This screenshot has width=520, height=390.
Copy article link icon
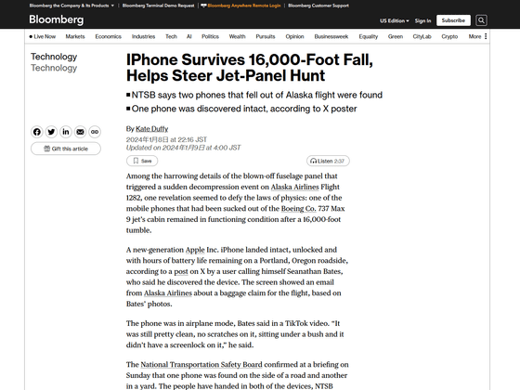[95, 132]
